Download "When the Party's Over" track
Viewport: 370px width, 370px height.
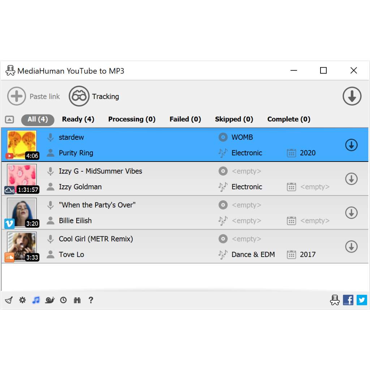pyautogui.click(x=351, y=213)
